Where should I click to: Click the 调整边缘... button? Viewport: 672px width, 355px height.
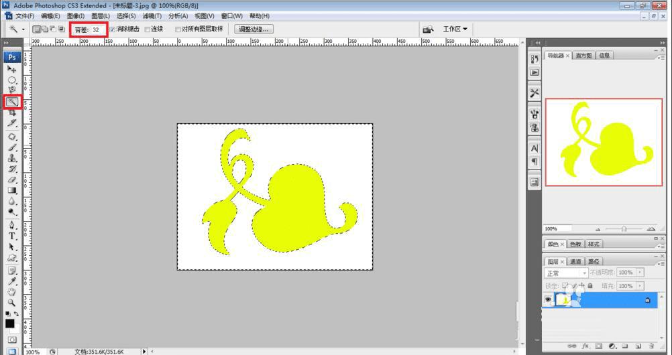click(x=254, y=29)
